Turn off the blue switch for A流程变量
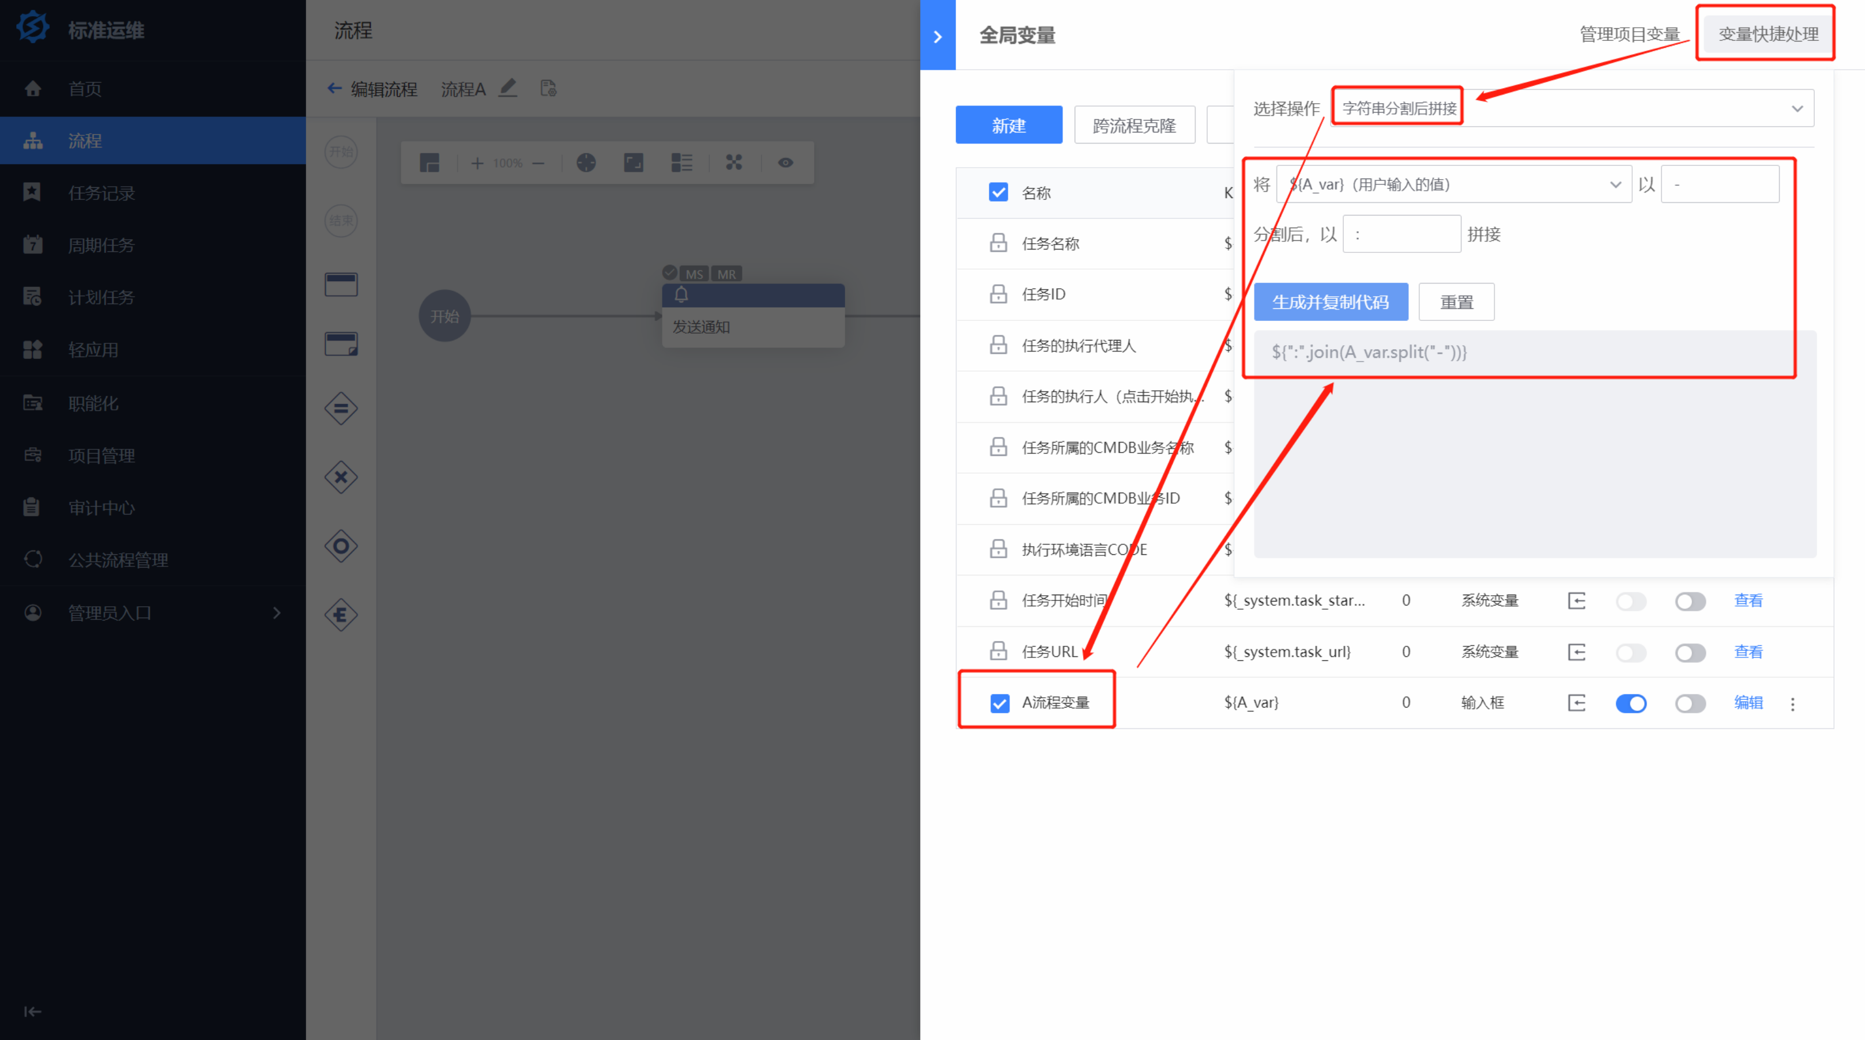This screenshot has height=1040, width=1865. coord(1630,703)
